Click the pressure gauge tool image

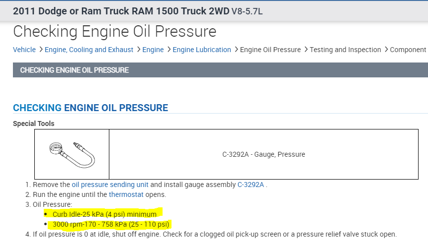pos(71,154)
